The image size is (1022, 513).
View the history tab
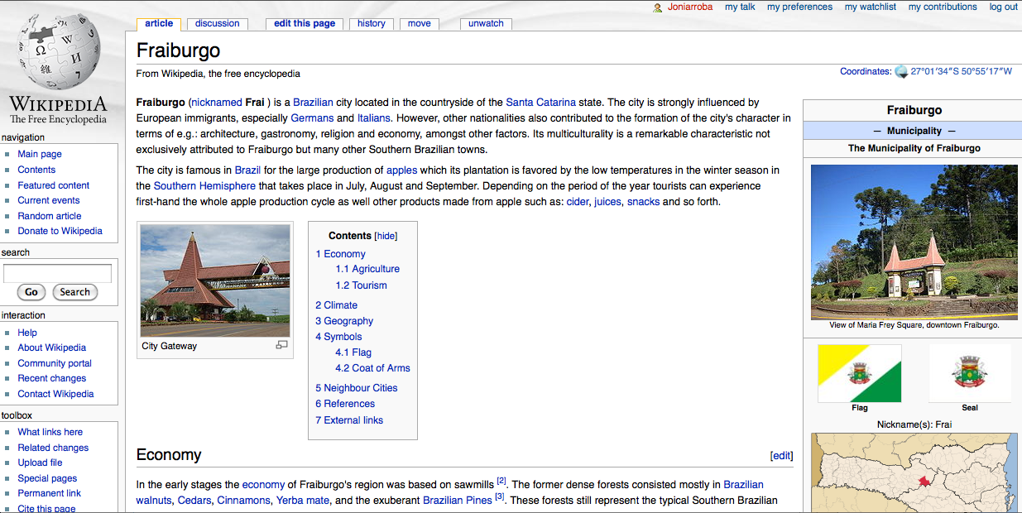point(372,23)
